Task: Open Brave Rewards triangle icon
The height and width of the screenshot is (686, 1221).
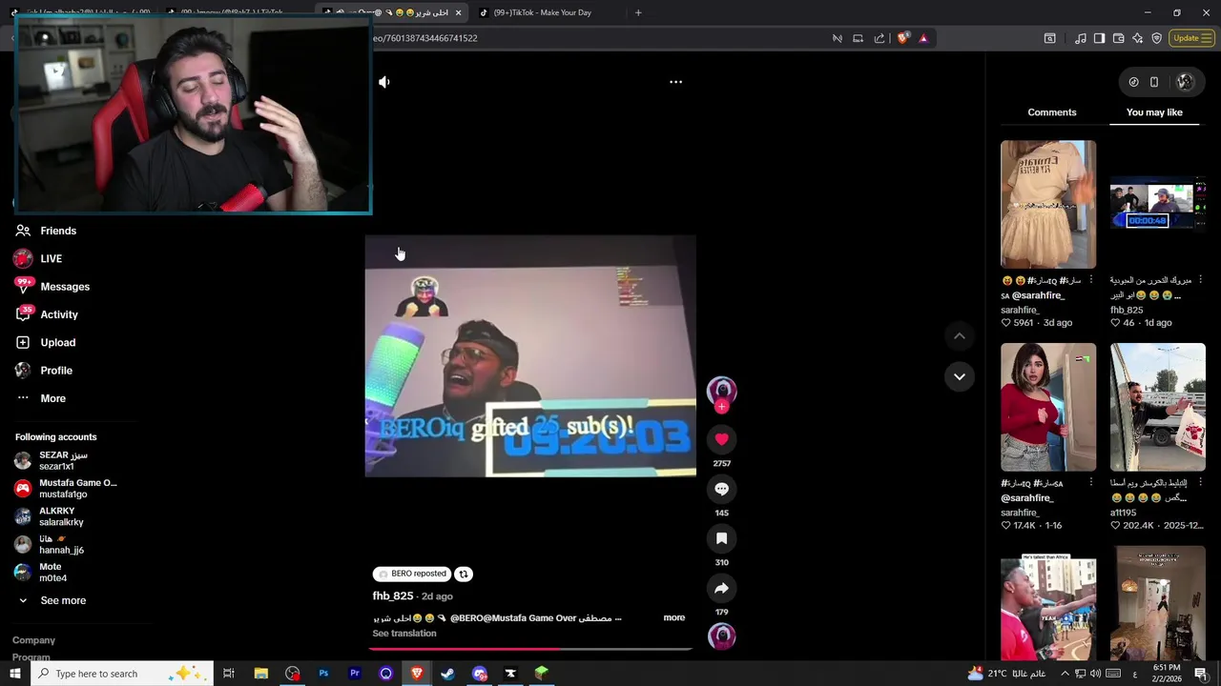Action: point(923,38)
